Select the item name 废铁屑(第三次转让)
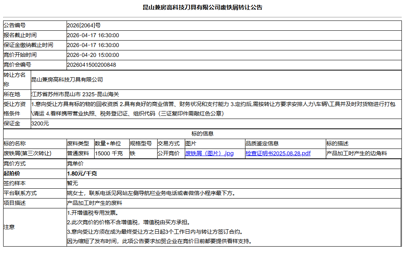The height and width of the screenshot is (273, 405). (27, 153)
